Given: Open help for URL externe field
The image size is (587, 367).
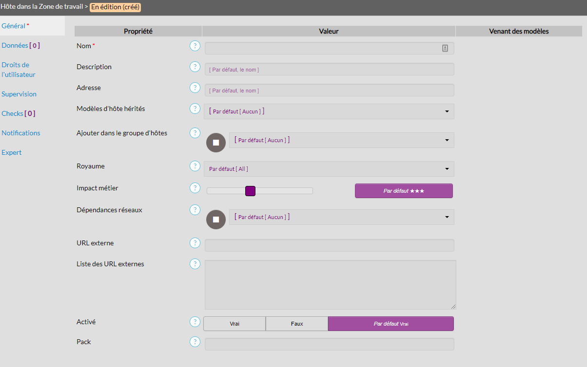Looking at the screenshot, I should [x=195, y=243].
